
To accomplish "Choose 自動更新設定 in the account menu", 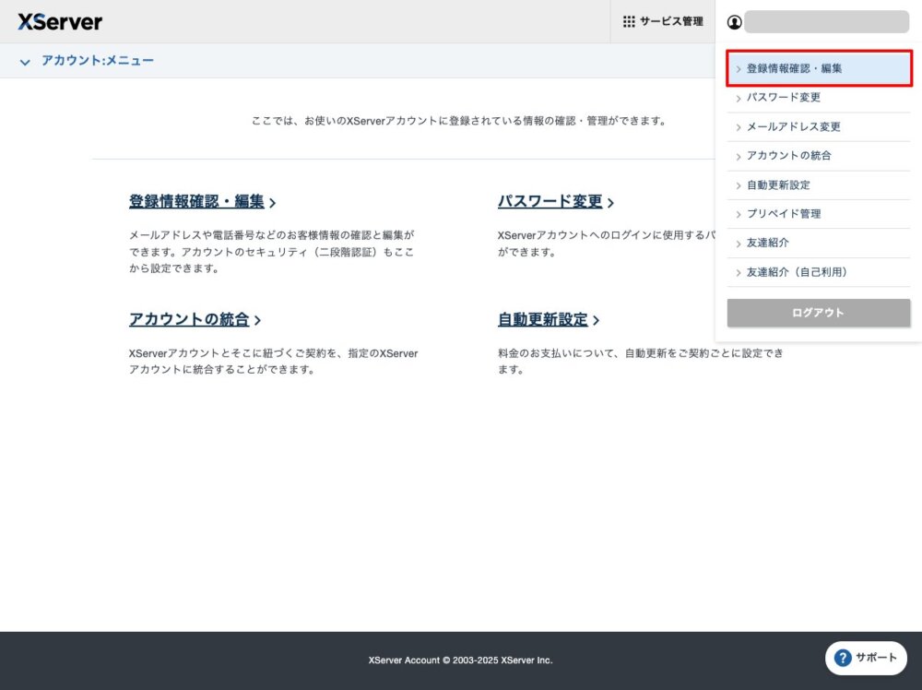I will (x=778, y=184).
